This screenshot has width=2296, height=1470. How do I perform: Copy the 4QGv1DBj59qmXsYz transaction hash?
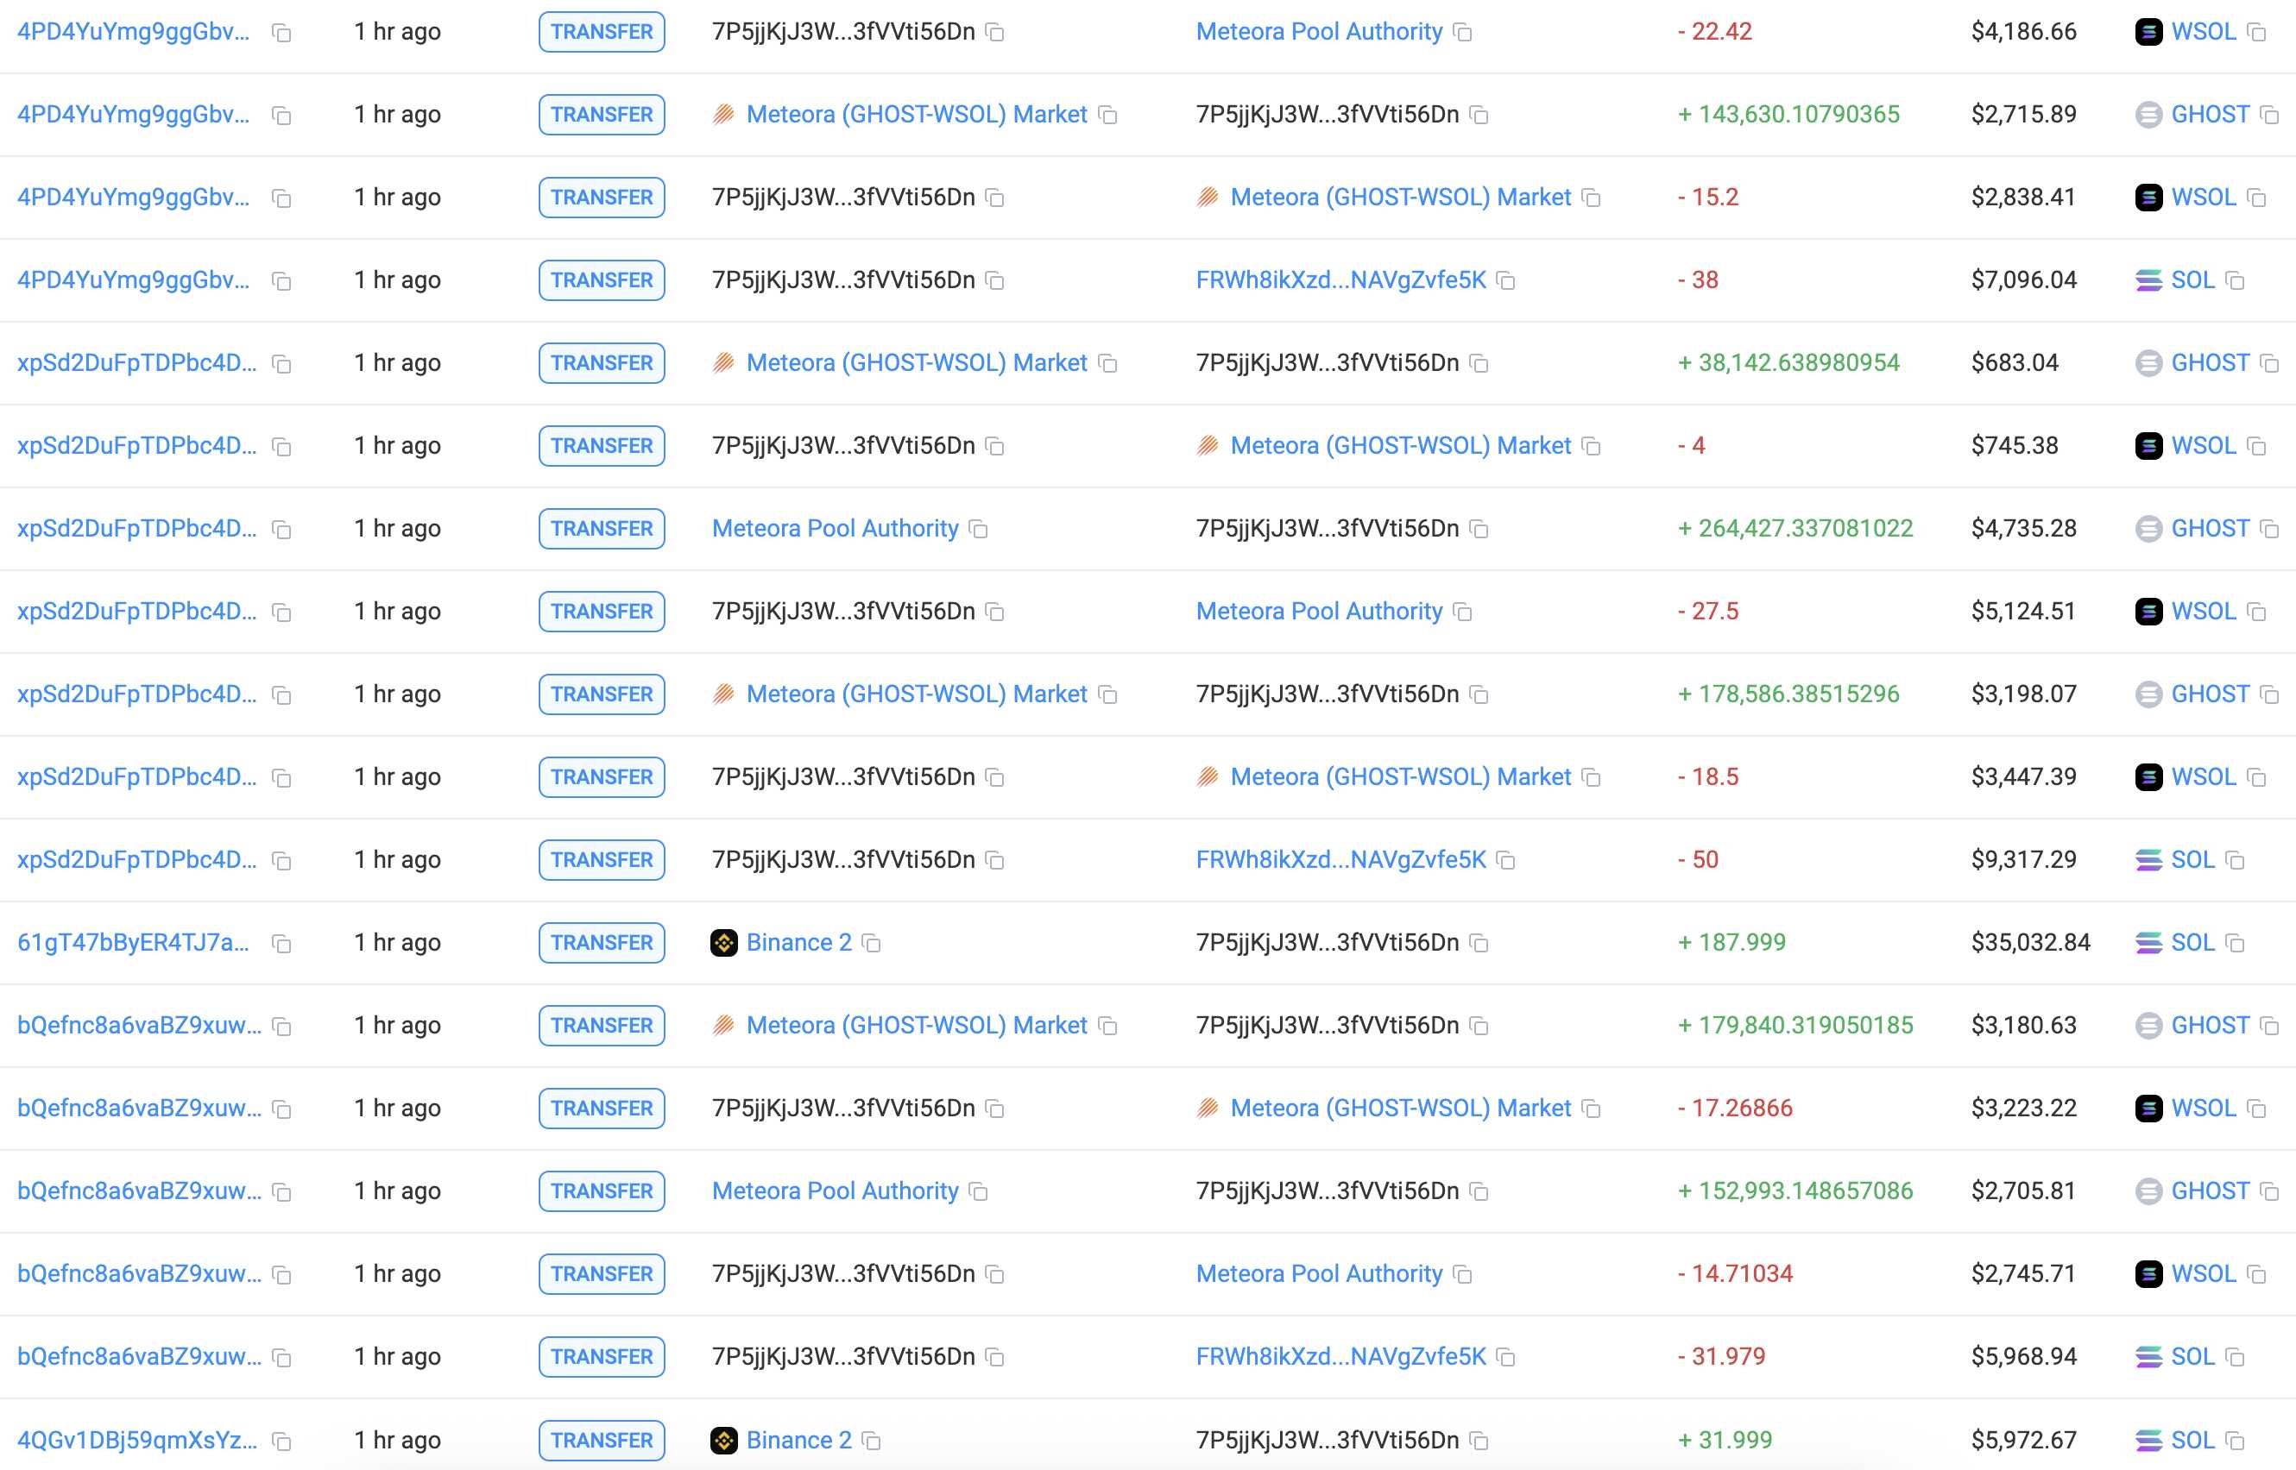(x=281, y=1441)
